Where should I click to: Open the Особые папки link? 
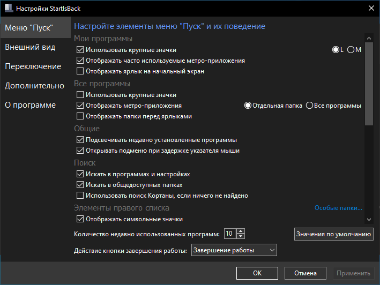(x=338, y=208)
